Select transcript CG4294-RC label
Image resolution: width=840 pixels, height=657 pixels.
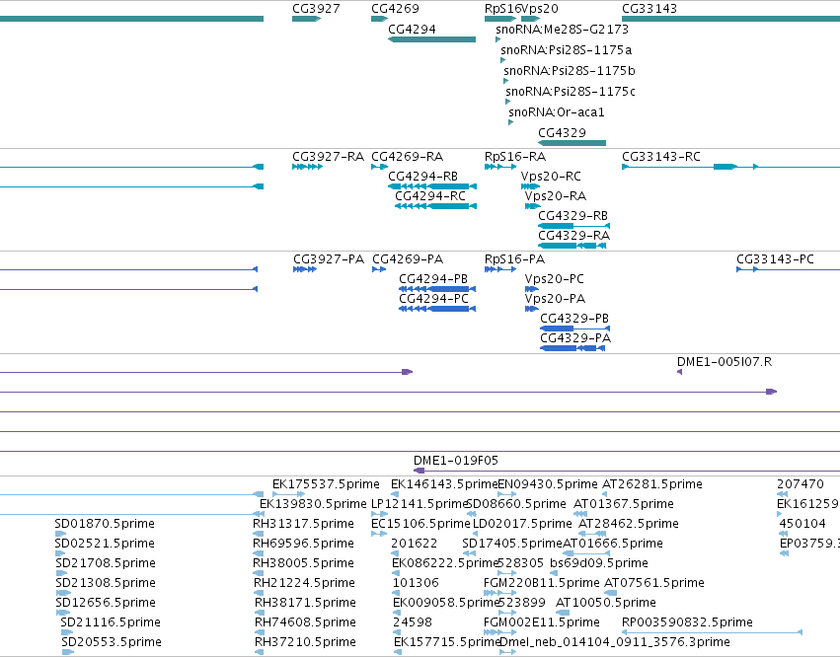point(430,196)
